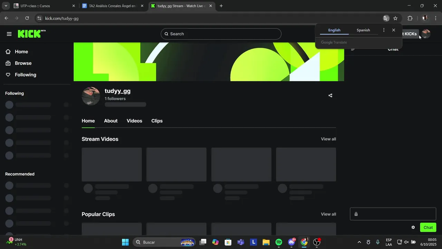
Task: Click the KICKs button in header
Action: click(410, 34)
